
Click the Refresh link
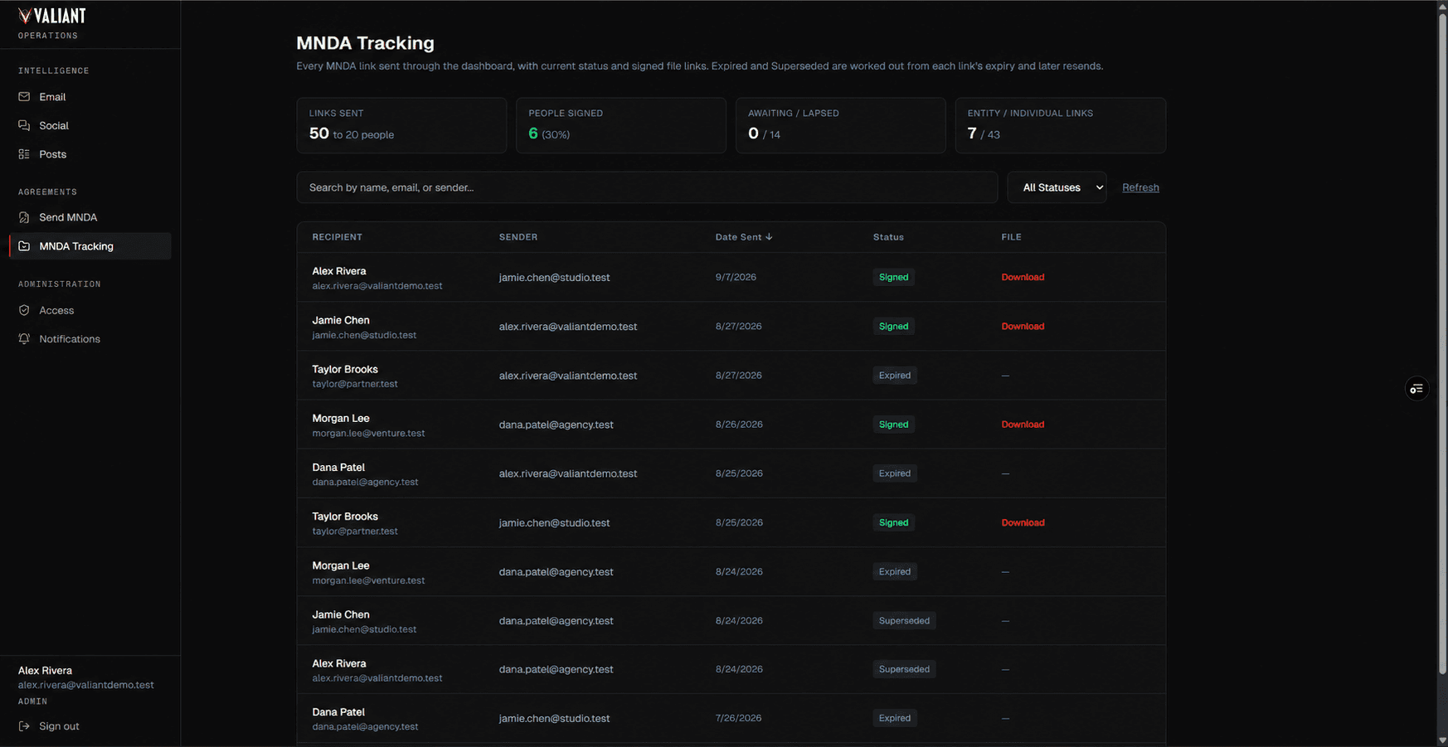tap(1140, 187)
